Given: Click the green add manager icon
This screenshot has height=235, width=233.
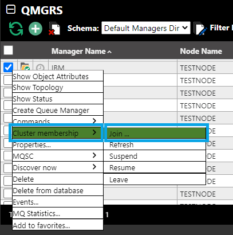Looking at the screenshot, I should coord(35,29).
